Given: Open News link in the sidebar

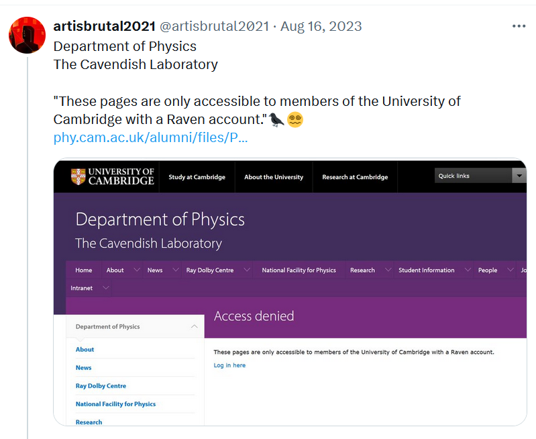Looking at the screenshot, I should click(x=83, y=367).
